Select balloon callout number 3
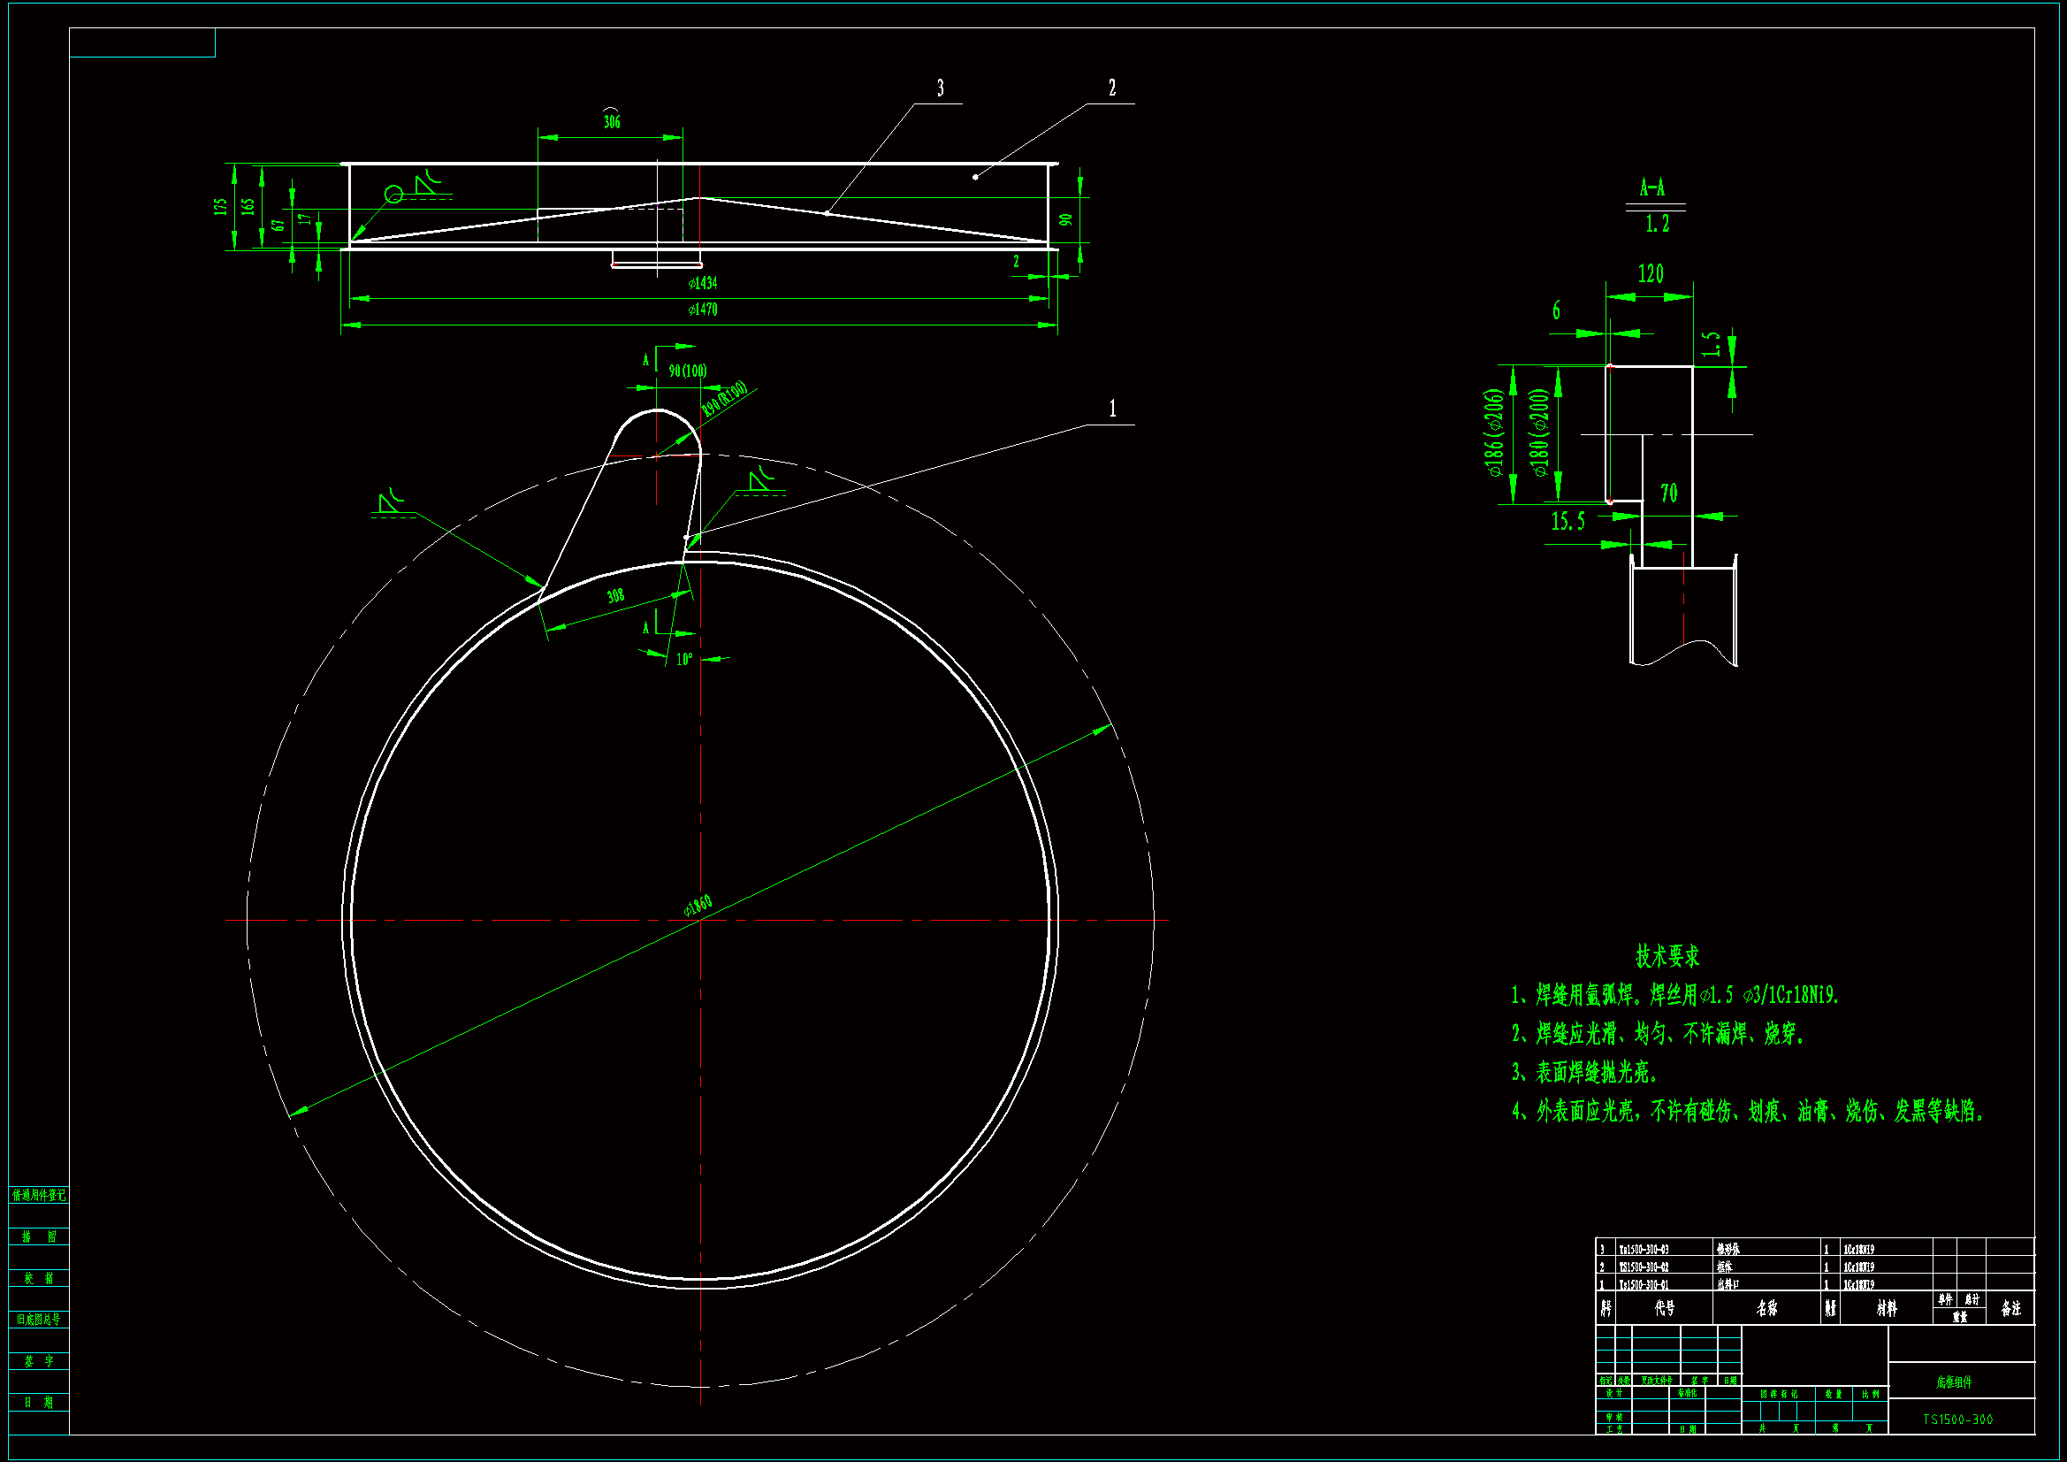 click(x=940, y=88)
